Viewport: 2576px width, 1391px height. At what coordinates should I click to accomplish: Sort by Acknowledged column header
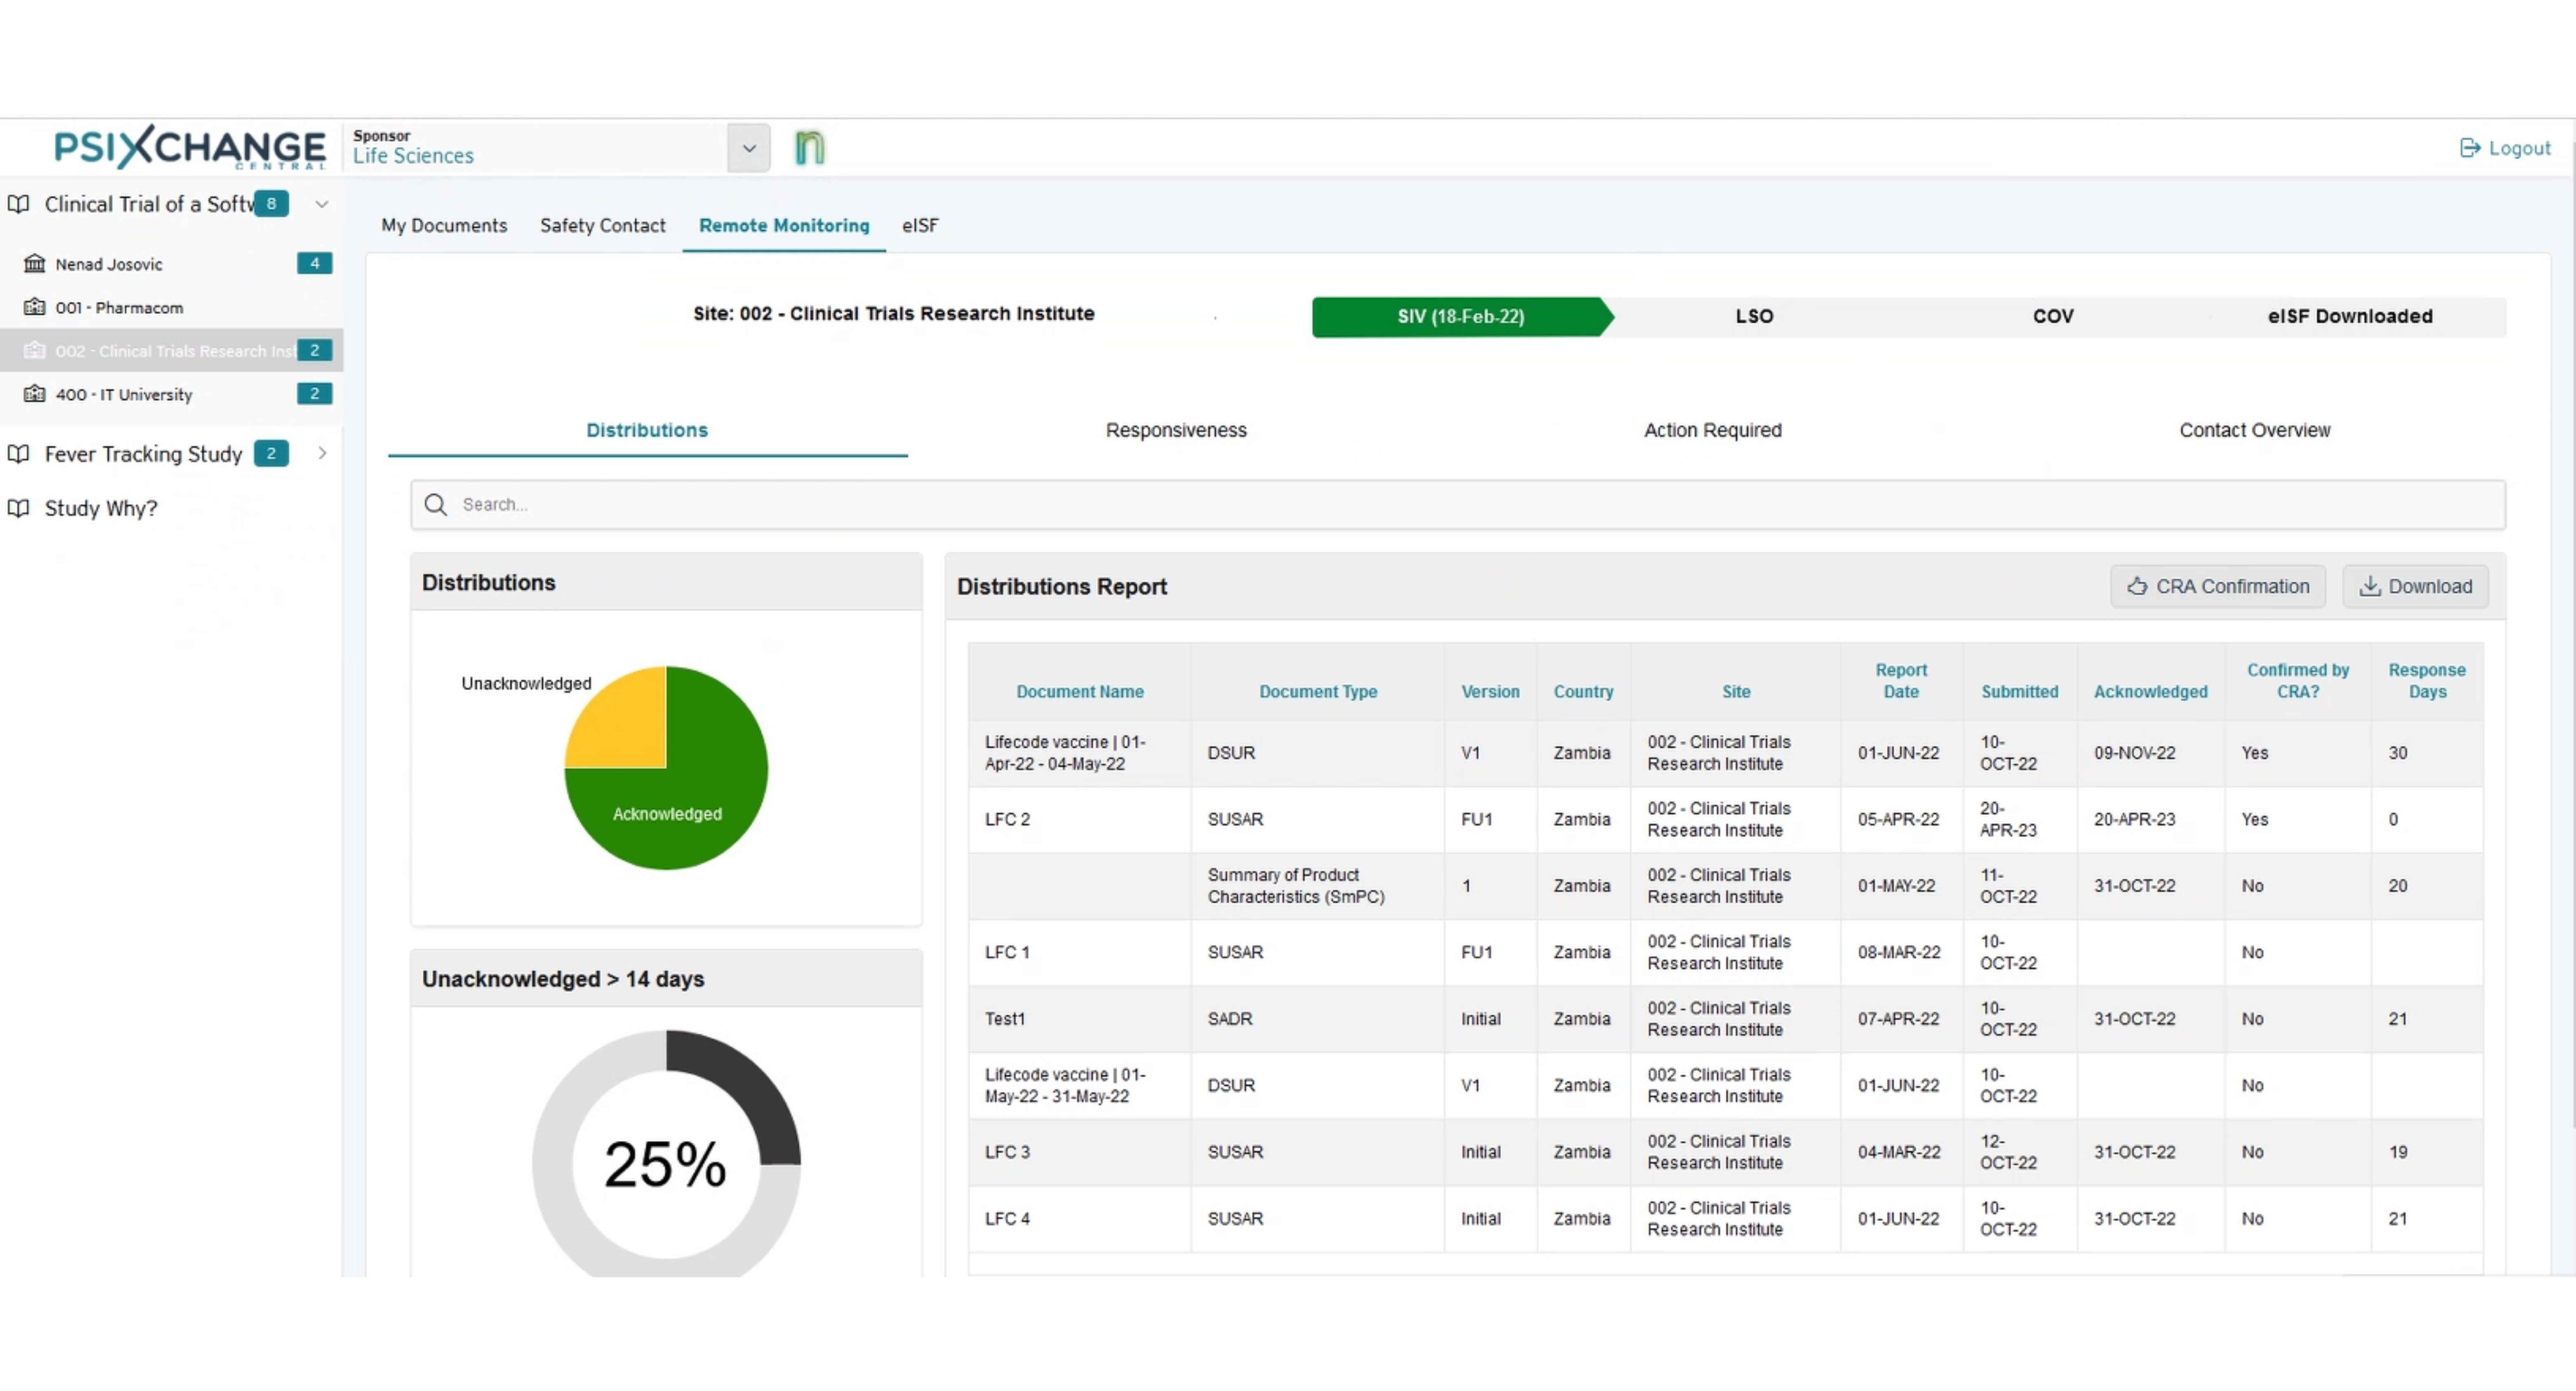click(x=2151, y=692)
